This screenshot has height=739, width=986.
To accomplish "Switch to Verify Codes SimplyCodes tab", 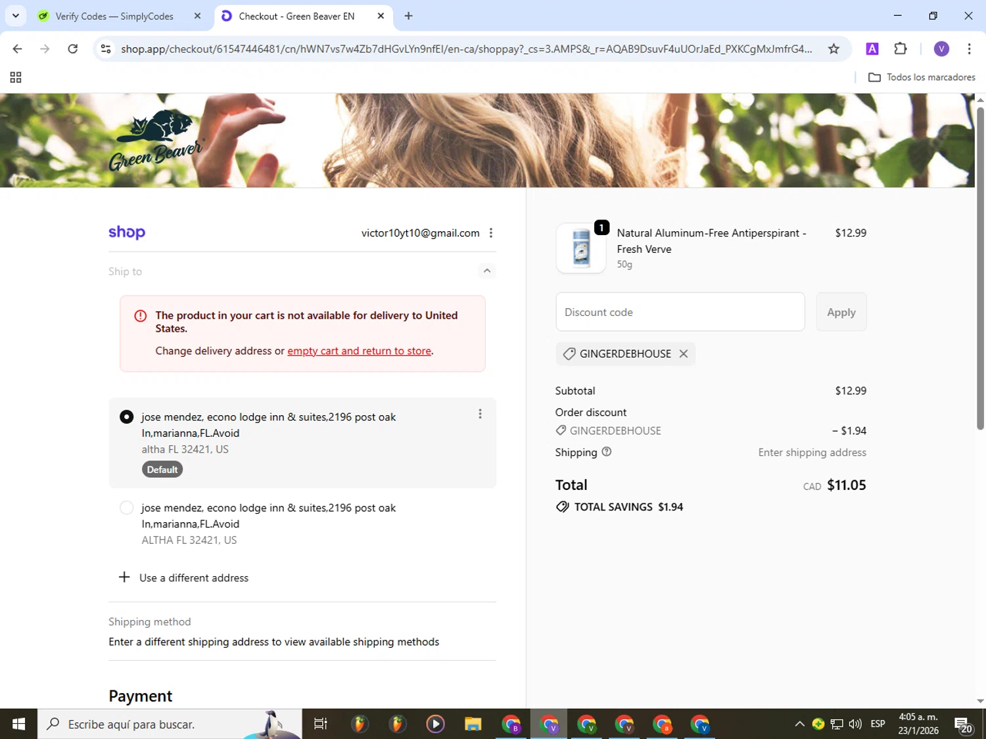I will point(114,16).
